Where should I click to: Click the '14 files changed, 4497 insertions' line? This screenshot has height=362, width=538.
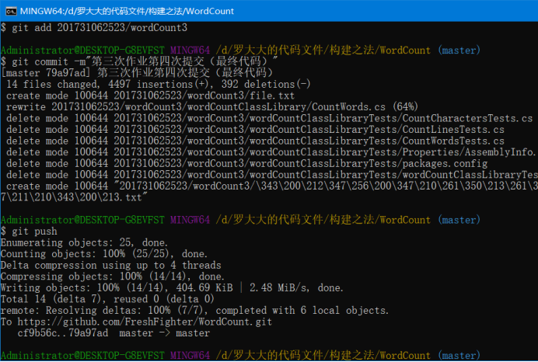tap(159, 85)
